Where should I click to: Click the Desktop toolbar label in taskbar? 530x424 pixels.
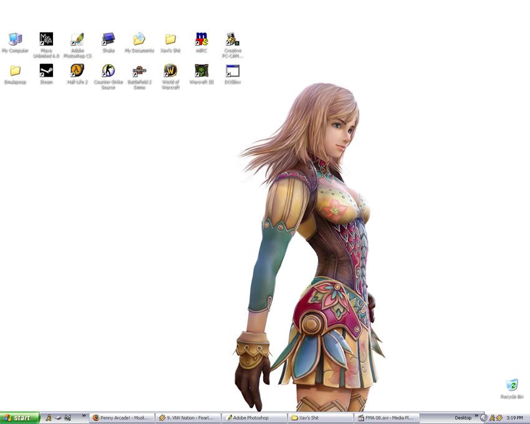click(463, 418)
